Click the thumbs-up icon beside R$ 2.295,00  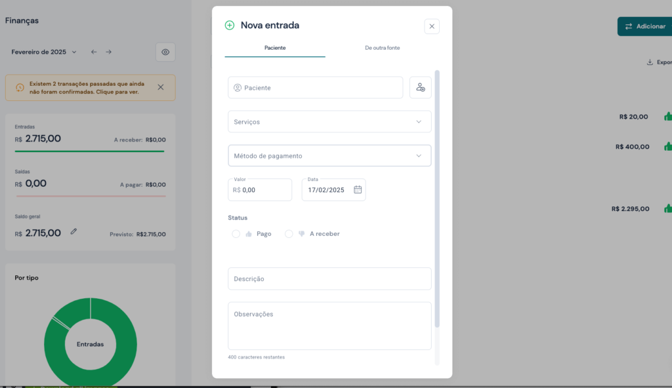pos(667,208)
